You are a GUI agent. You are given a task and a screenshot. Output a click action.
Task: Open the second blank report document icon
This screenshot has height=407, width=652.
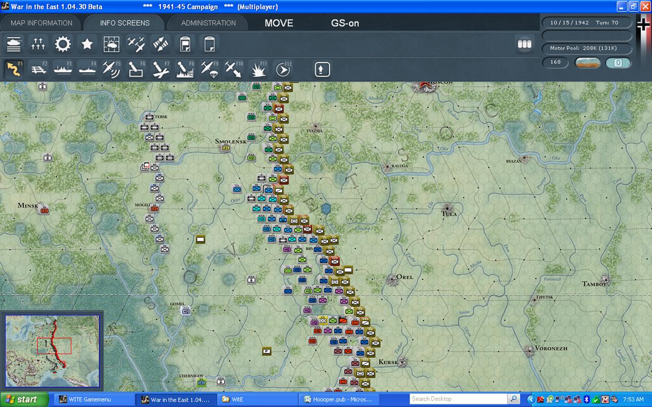click(209, 44)
